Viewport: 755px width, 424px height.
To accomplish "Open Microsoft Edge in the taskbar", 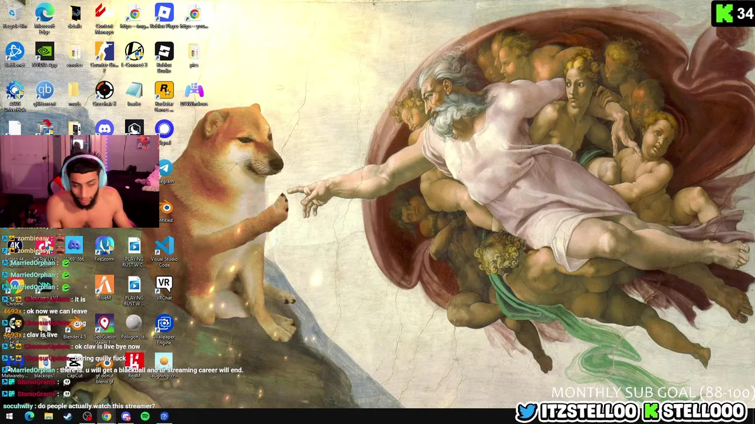I will click(x=29, y=416).
